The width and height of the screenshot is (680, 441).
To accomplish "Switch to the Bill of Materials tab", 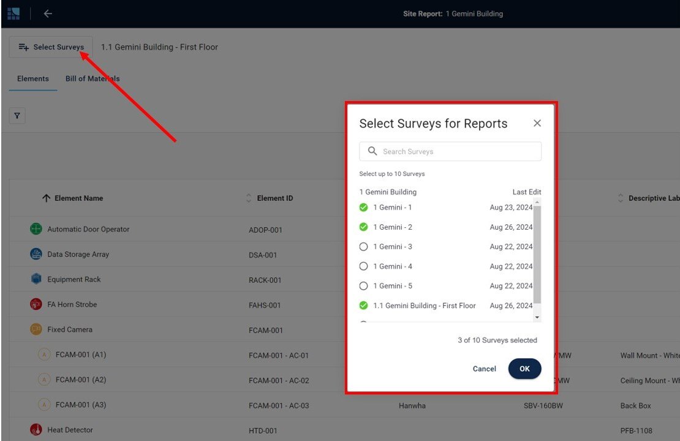I will [92, 78].
